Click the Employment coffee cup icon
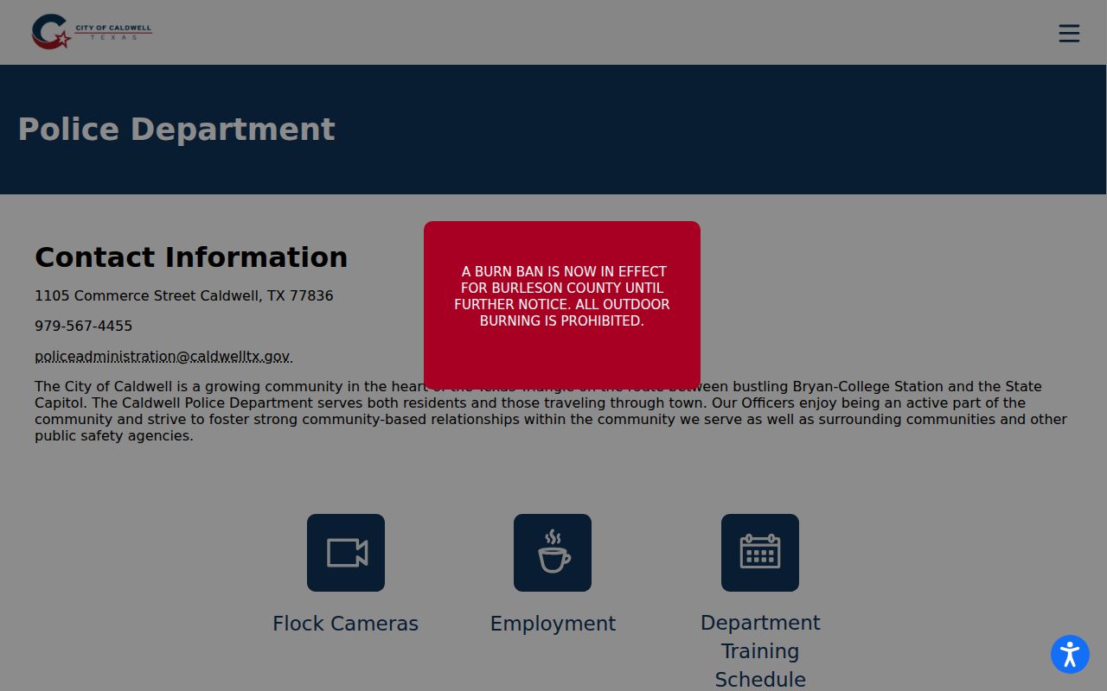The width and height of the screenshot is (1107, 691). point(553,553)
